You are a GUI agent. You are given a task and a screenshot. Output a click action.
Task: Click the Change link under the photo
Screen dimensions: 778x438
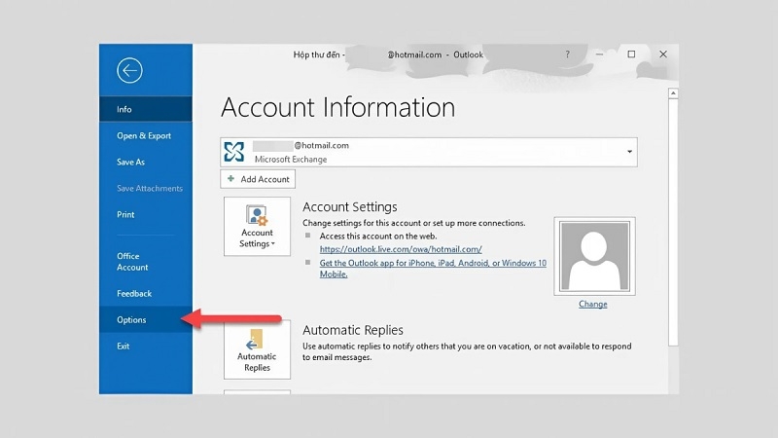tap(592, 304)
